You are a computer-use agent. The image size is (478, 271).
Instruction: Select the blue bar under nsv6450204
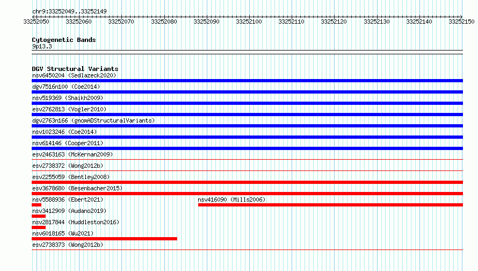(x=247, y=81)
